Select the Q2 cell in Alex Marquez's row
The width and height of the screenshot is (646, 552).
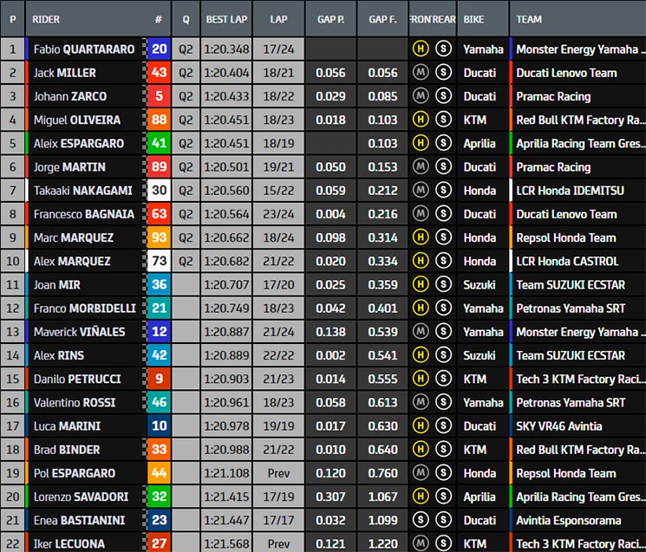186,261
